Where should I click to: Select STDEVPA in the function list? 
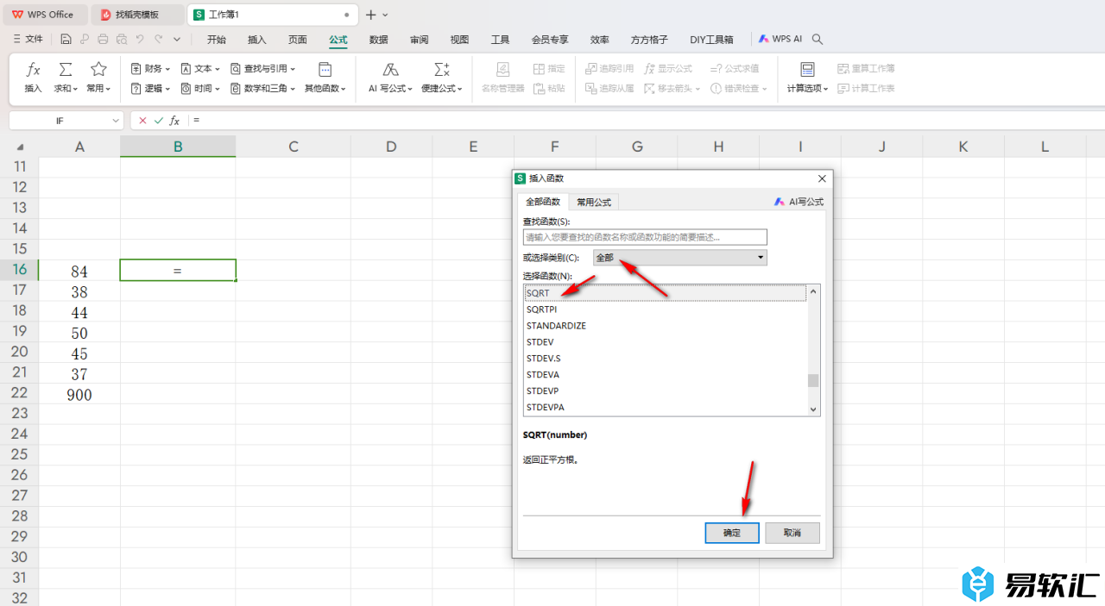click(666, 407)
